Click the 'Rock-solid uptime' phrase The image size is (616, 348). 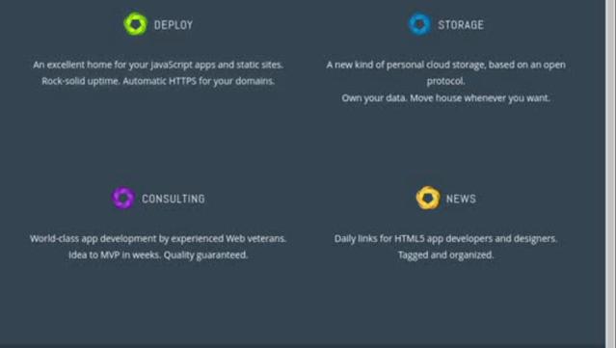coord(81,81)
